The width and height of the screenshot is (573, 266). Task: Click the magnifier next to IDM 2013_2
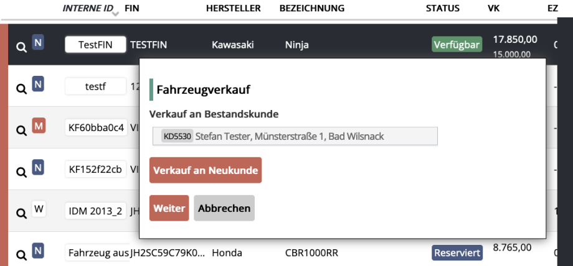pos(21,213)
